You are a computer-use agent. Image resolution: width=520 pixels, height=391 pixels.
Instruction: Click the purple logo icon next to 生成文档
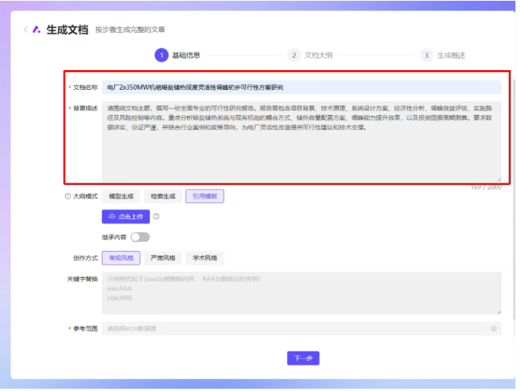point(37,30)
